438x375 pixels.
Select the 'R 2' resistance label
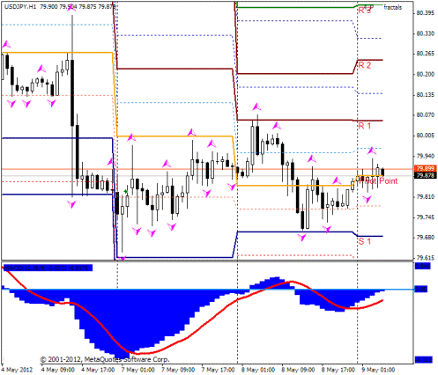click(x=365, y=65)
